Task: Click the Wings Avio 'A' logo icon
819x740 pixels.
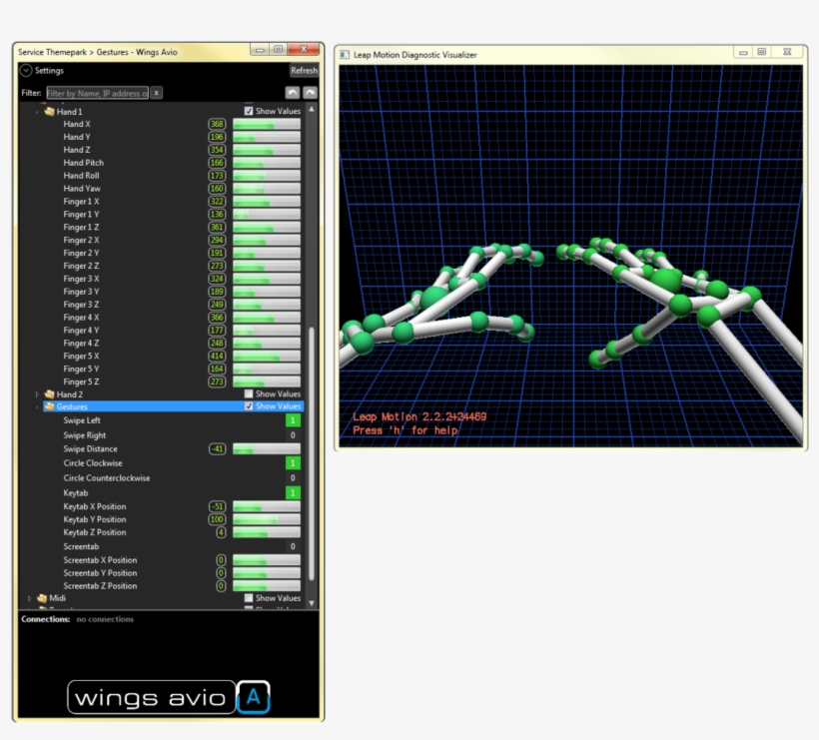Action: coord(254,697)
